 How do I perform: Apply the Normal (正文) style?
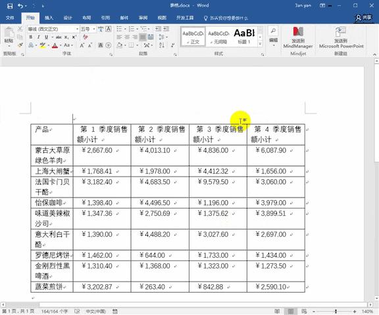[x=193, y=37]
